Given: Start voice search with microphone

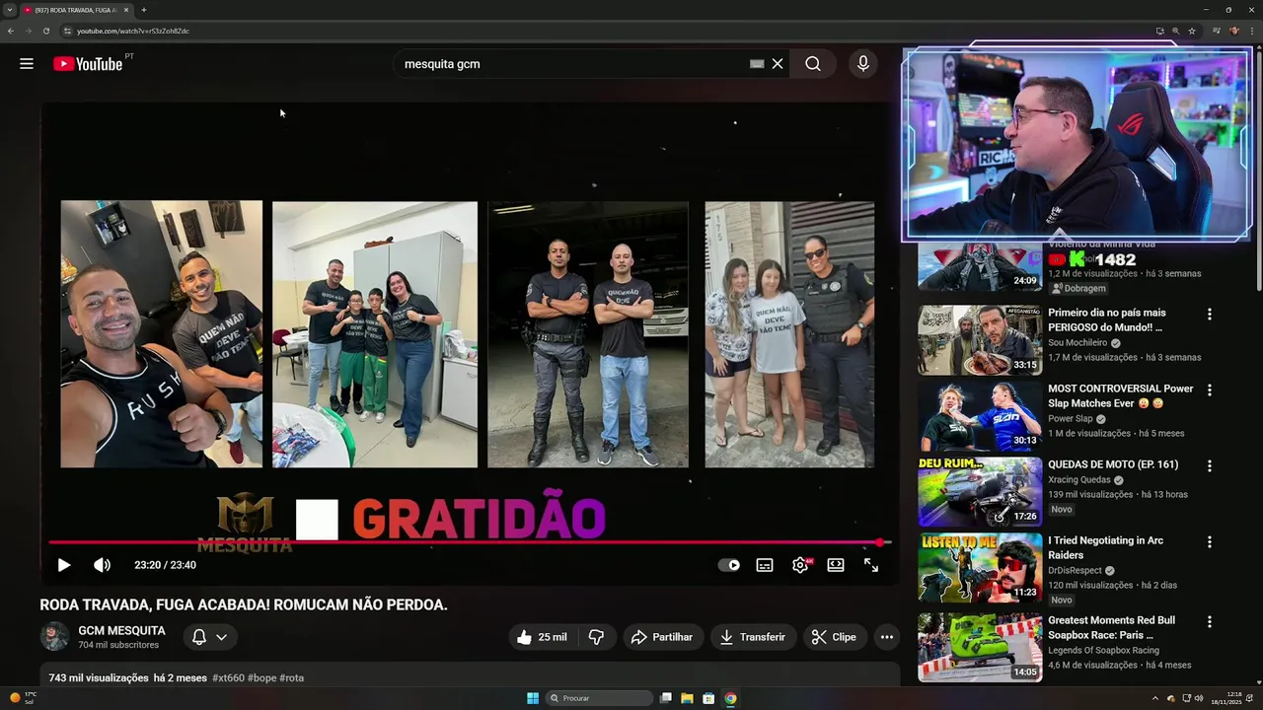Looking at the screenshot, I should coord(863,64).
